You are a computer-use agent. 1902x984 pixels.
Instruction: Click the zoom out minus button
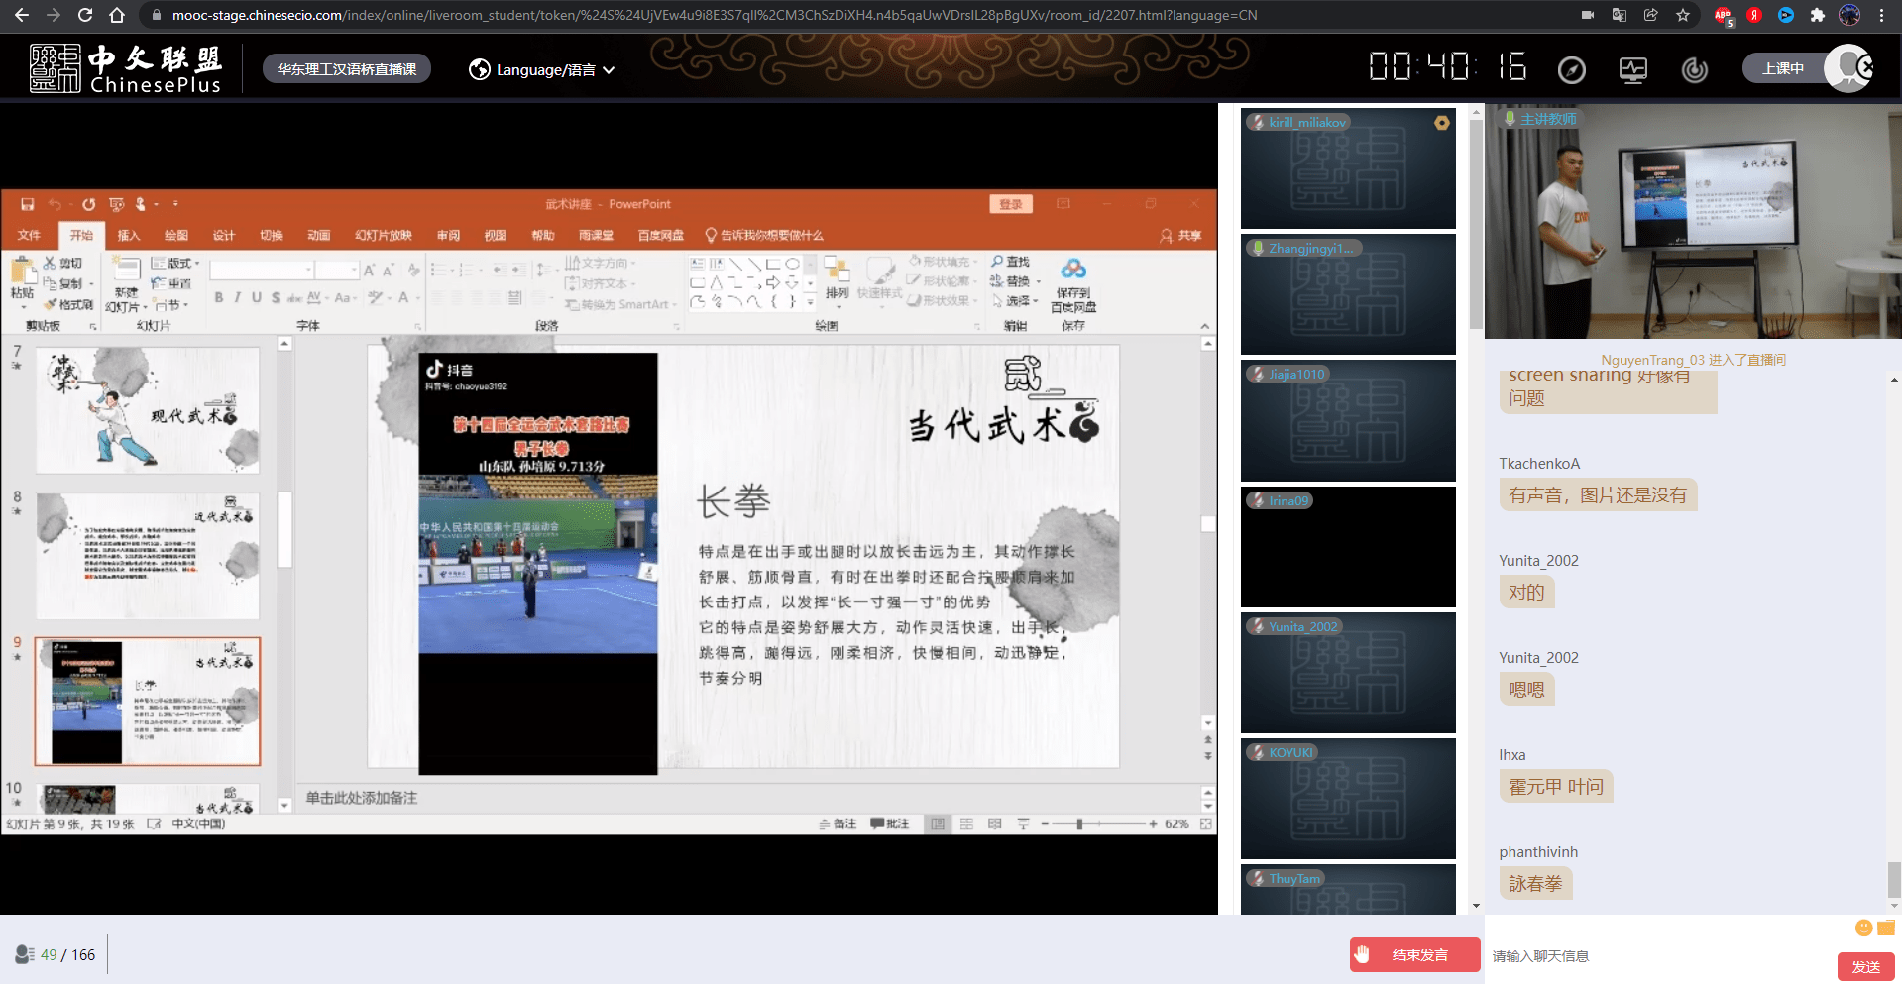1045,823
